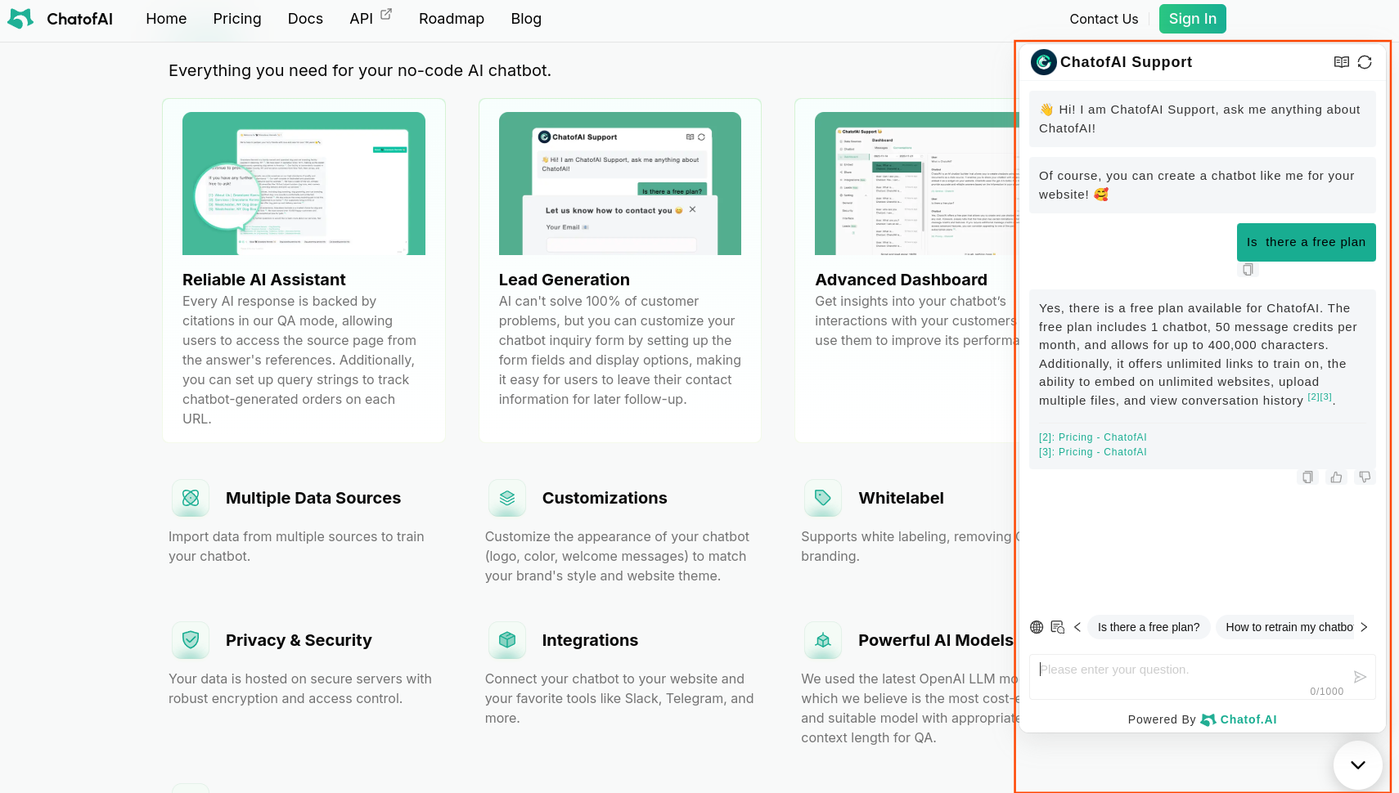Open the book icon in chat header
1399x793 pixels.
[x=1341, y=62]
